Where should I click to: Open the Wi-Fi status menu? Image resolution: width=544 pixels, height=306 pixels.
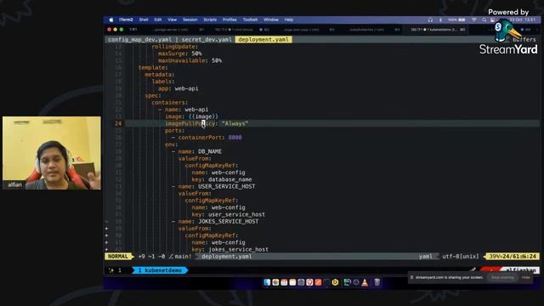[x=474, y=20]
